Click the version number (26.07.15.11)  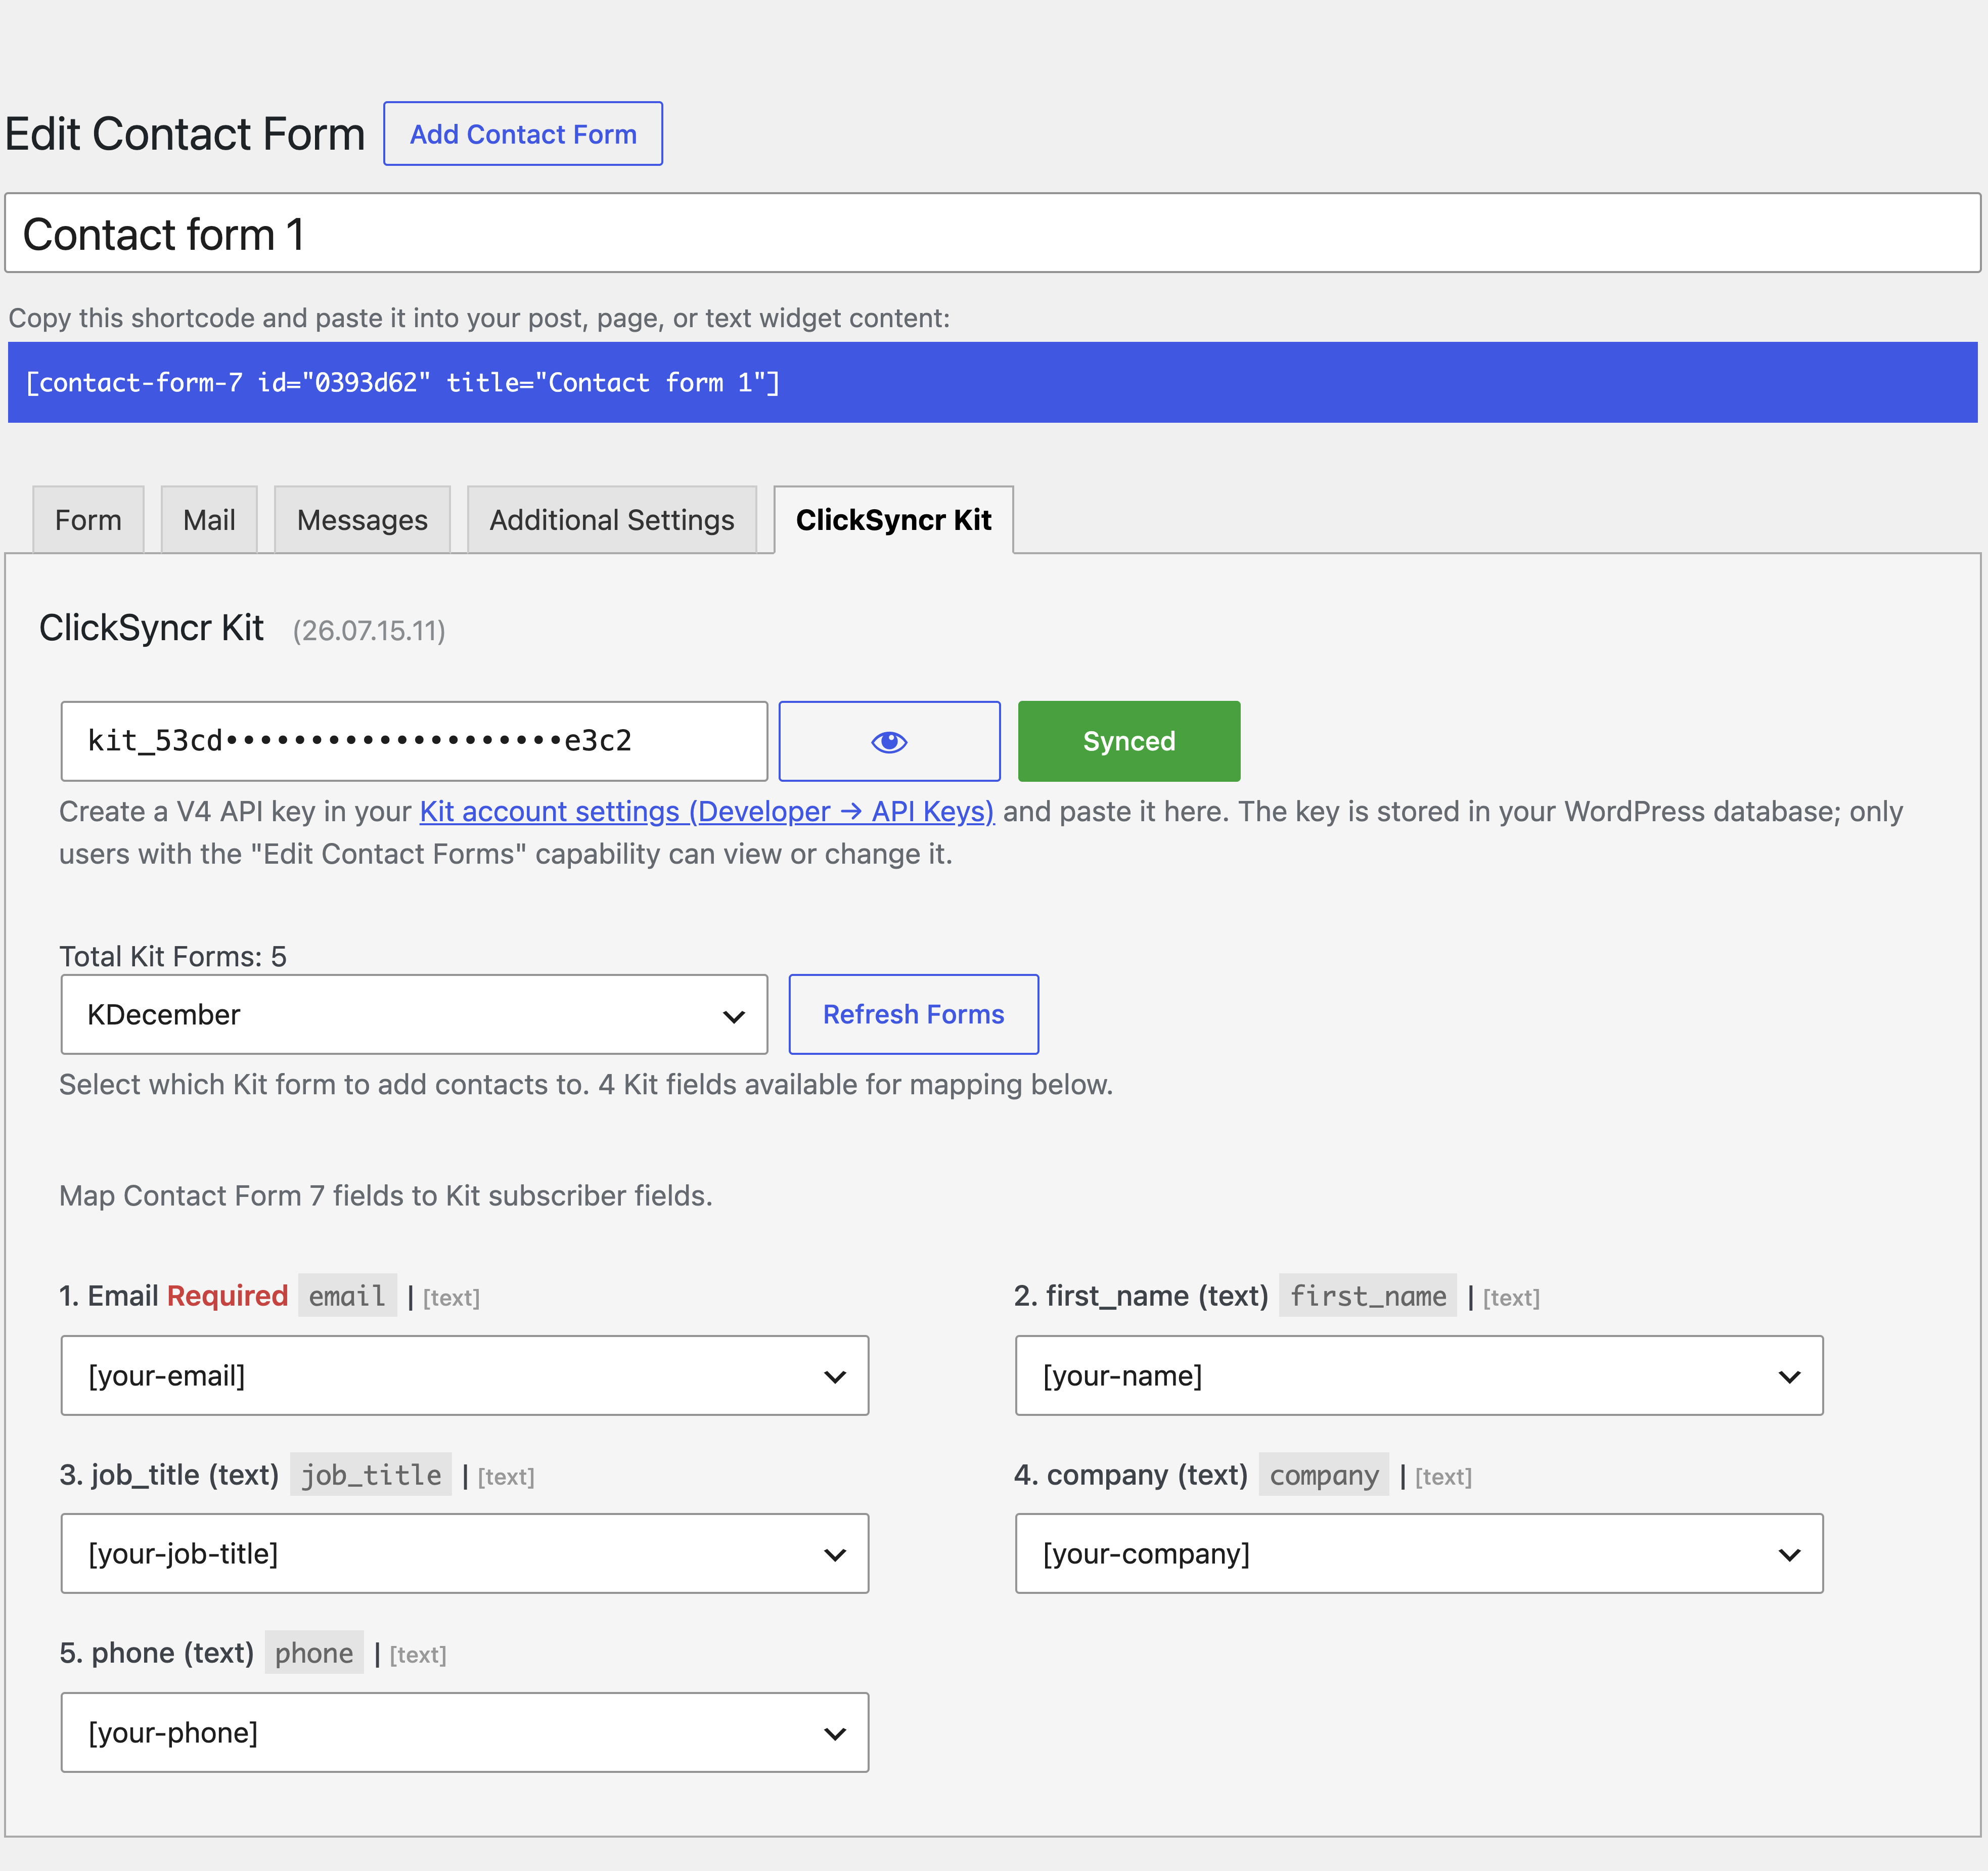(369, 631)
